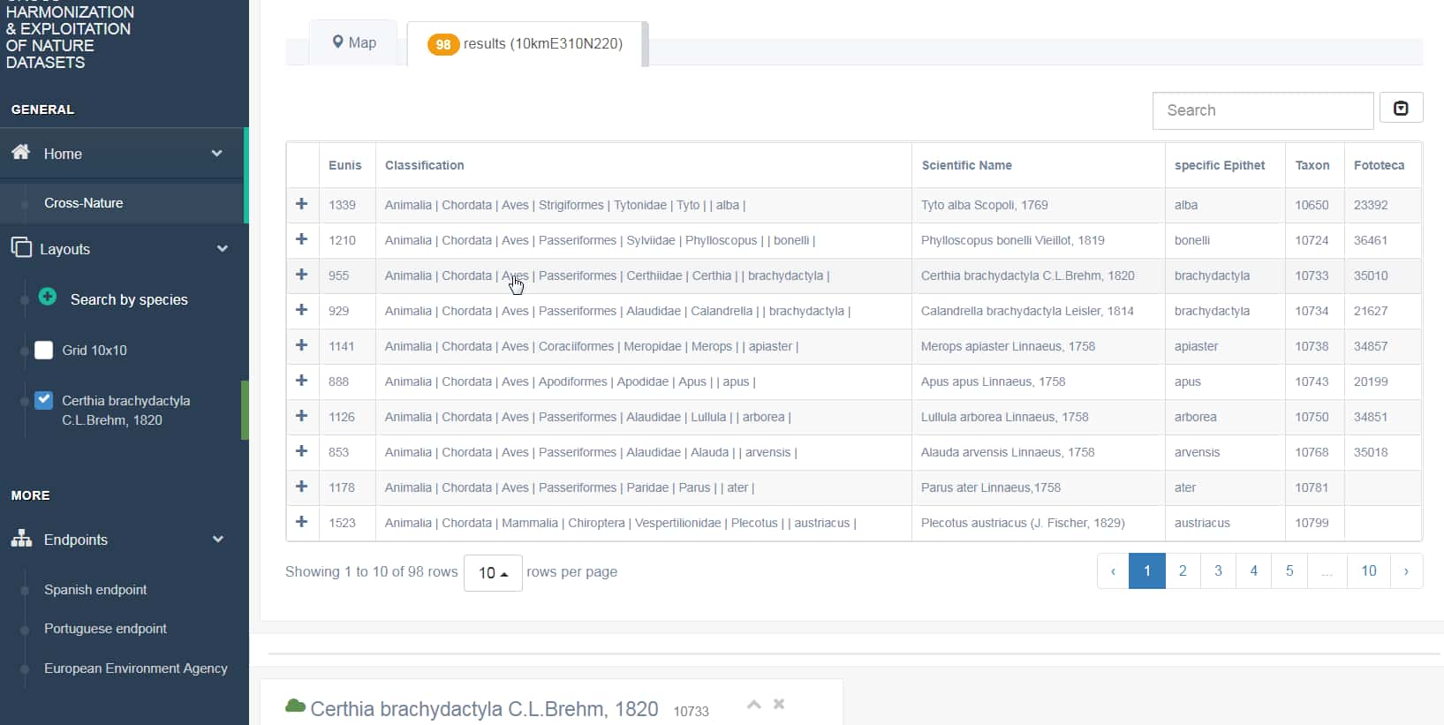Collapse the Endpoints menu chevron
Viewport: 1444px width, 725px height.
coord(217,539)
